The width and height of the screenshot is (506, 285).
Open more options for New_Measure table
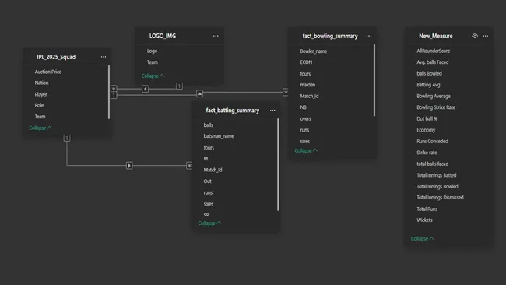click(485, 36)
